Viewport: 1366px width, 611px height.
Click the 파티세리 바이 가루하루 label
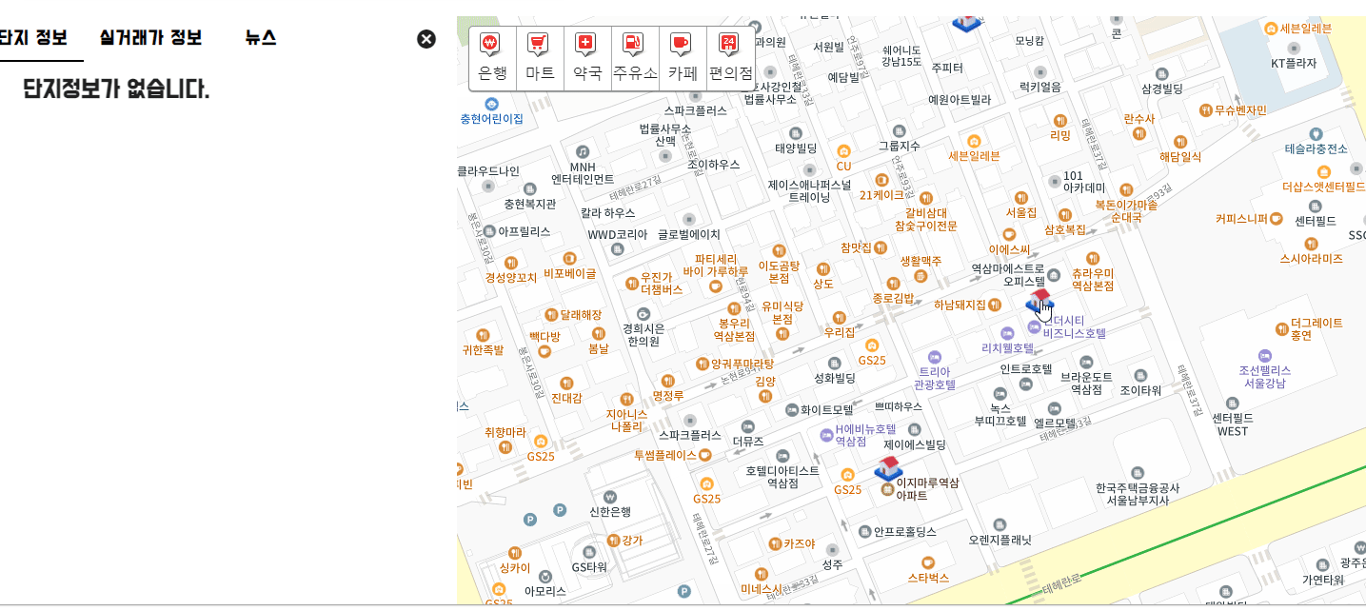(716, 265)
